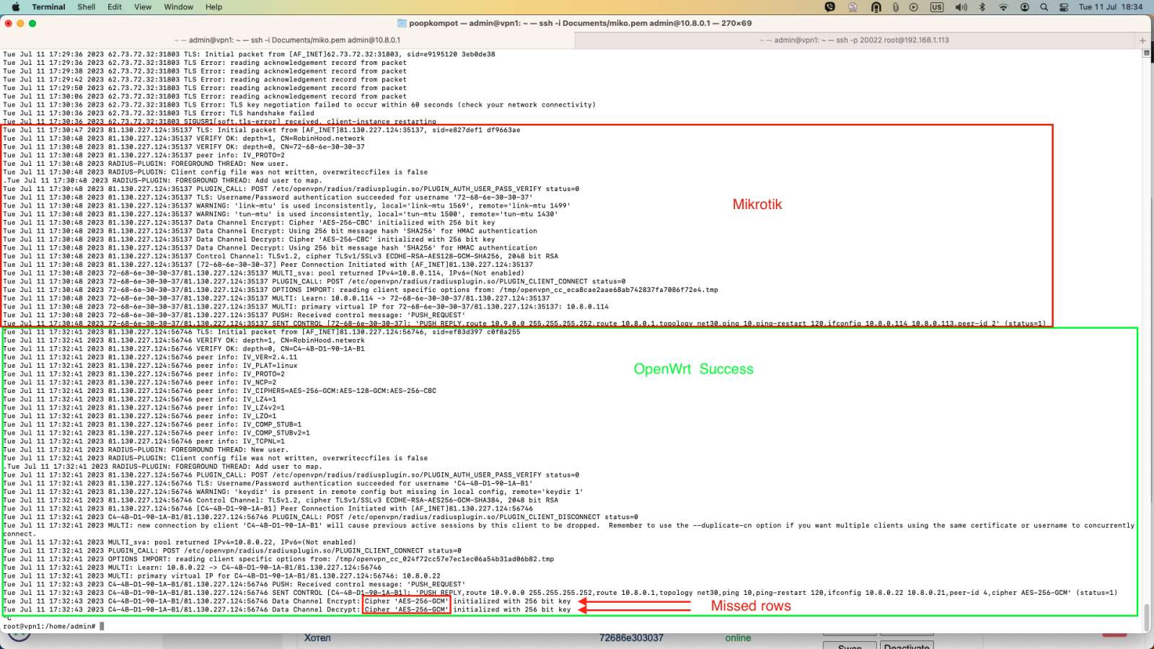
Task: Open the US input source menu
Action: 937,7
